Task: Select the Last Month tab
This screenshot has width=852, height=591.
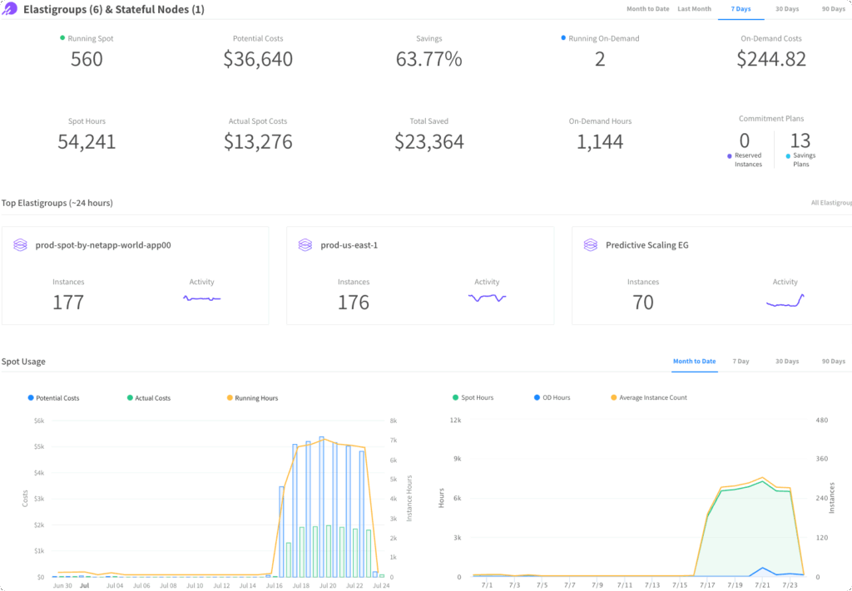Action: pos(695,9)
